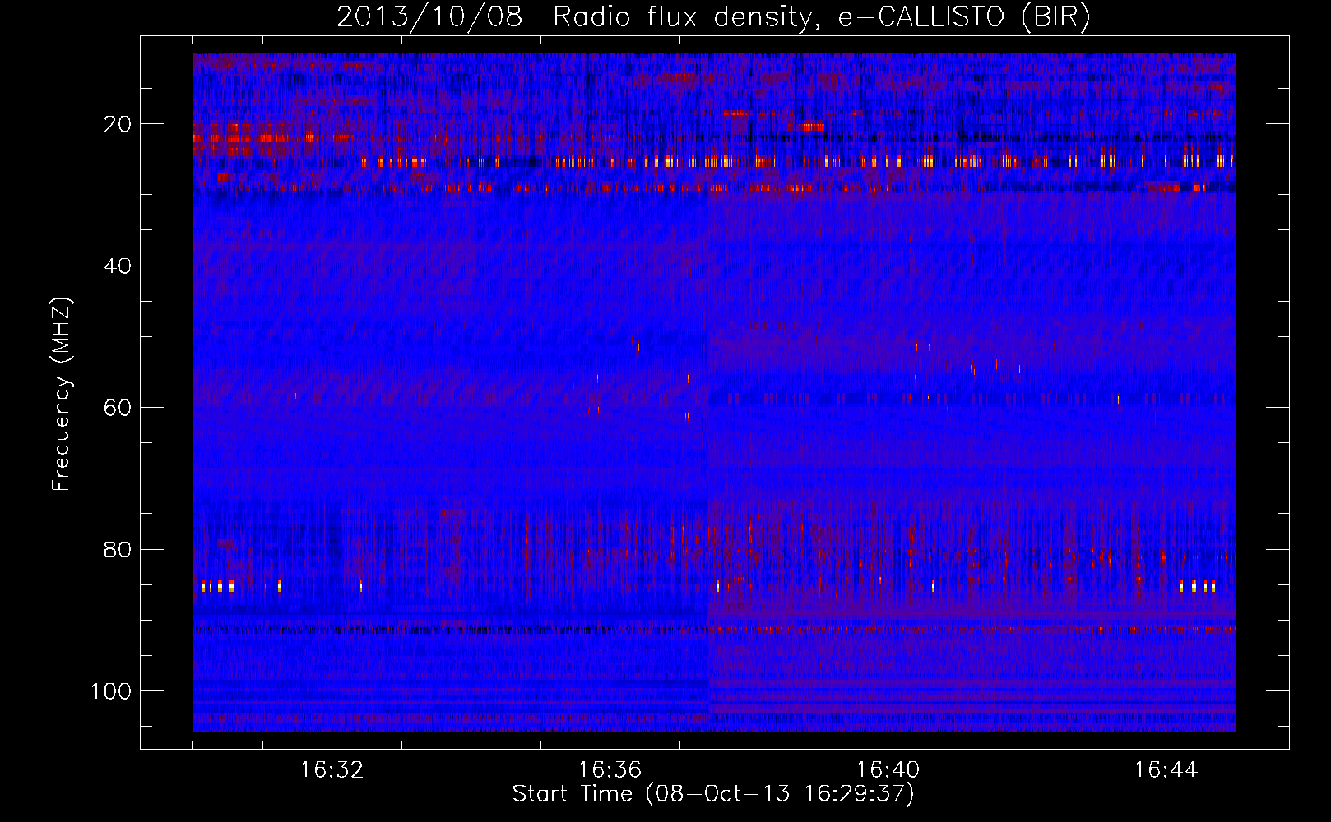Click the 60 frequency tick label
Screen dimensions: 1331x822
coord(118,408)
